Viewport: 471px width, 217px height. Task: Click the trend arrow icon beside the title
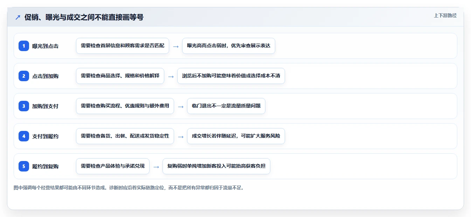point(18,17)
